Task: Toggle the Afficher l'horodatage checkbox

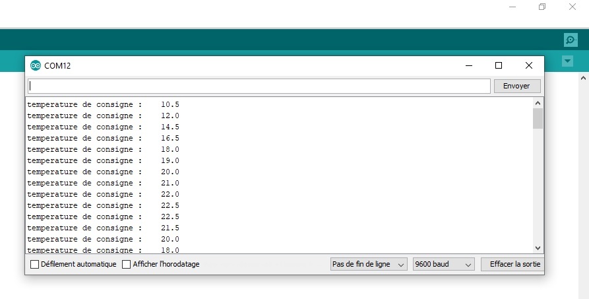Action: point(127,264)
